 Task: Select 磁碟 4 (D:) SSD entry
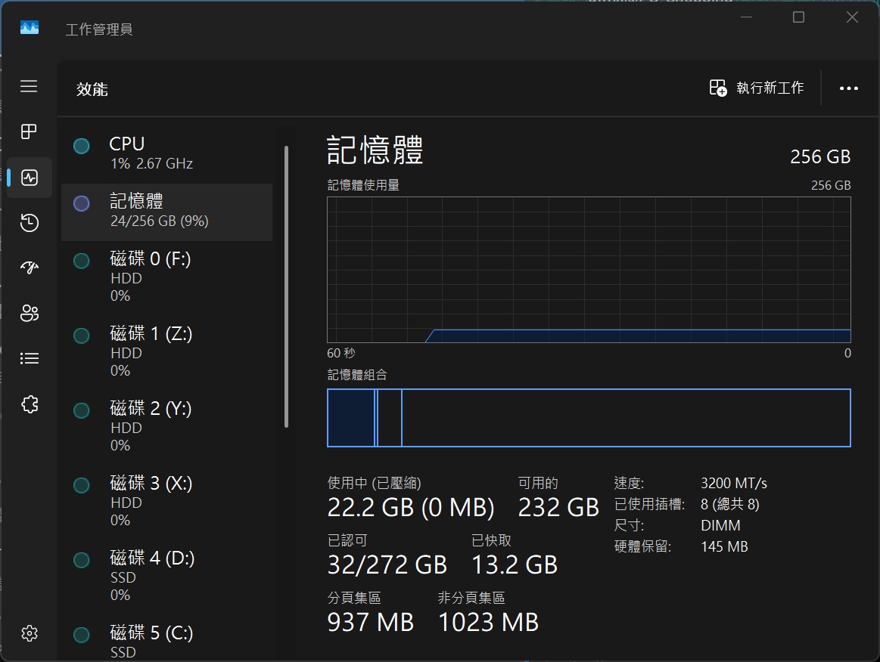166,576
